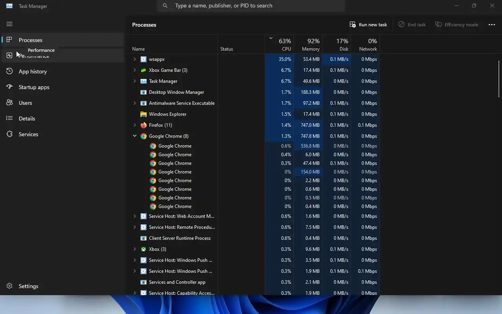
Task: Sort by the Network column header
Action: [x=365, y=44]
